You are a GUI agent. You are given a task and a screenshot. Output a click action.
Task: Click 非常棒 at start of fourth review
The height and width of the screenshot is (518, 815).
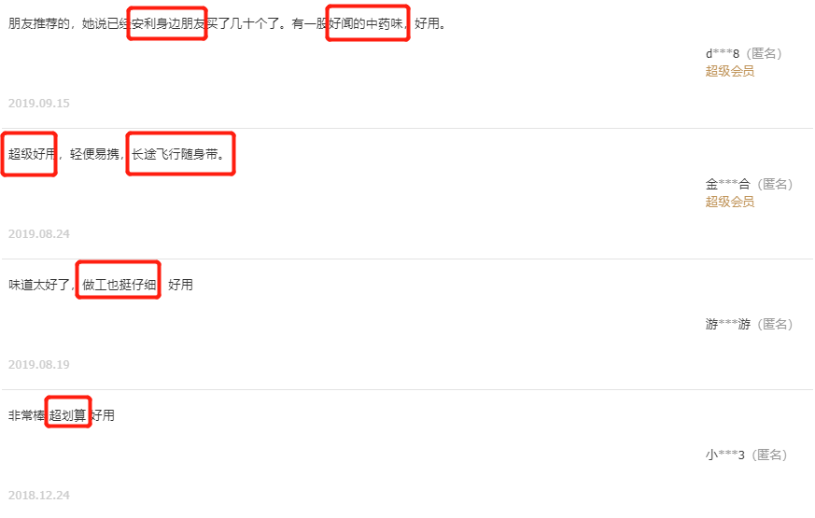(x=27, y=415)
